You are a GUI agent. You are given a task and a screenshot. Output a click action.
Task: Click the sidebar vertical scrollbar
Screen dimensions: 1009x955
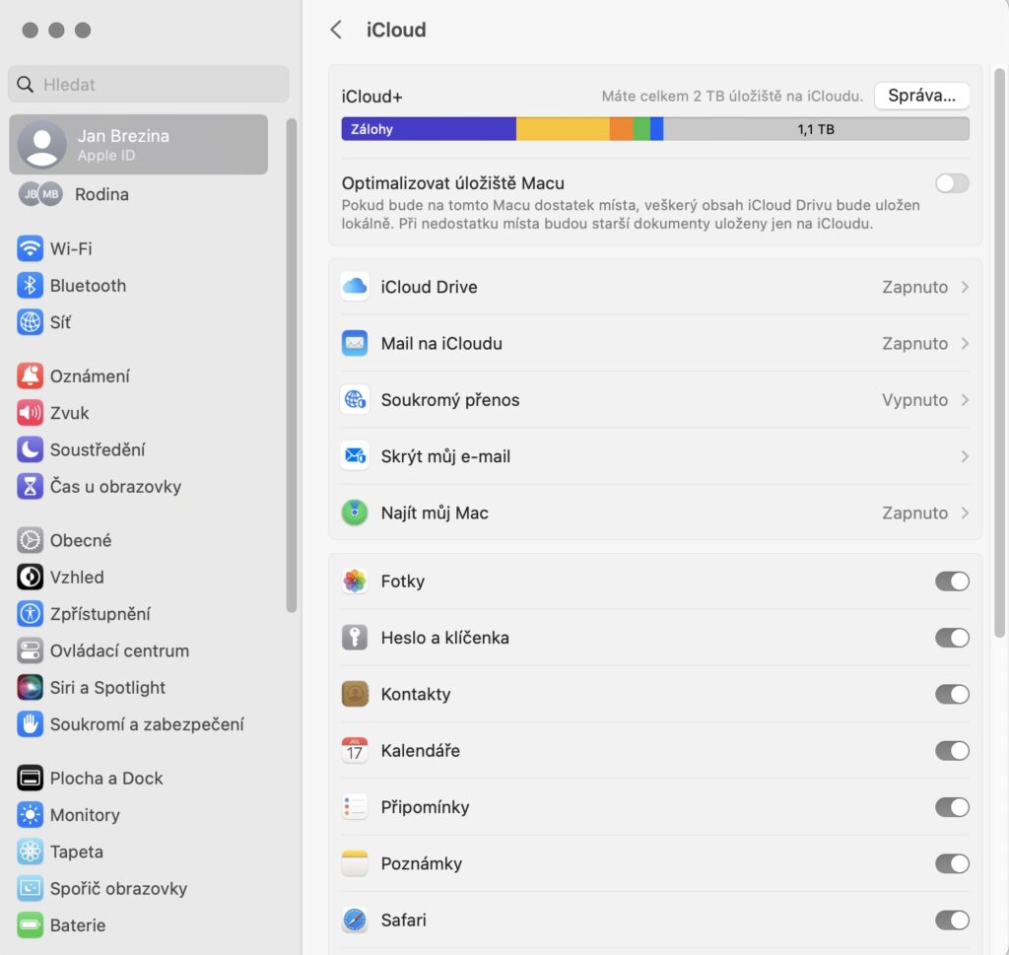[292, 366]
